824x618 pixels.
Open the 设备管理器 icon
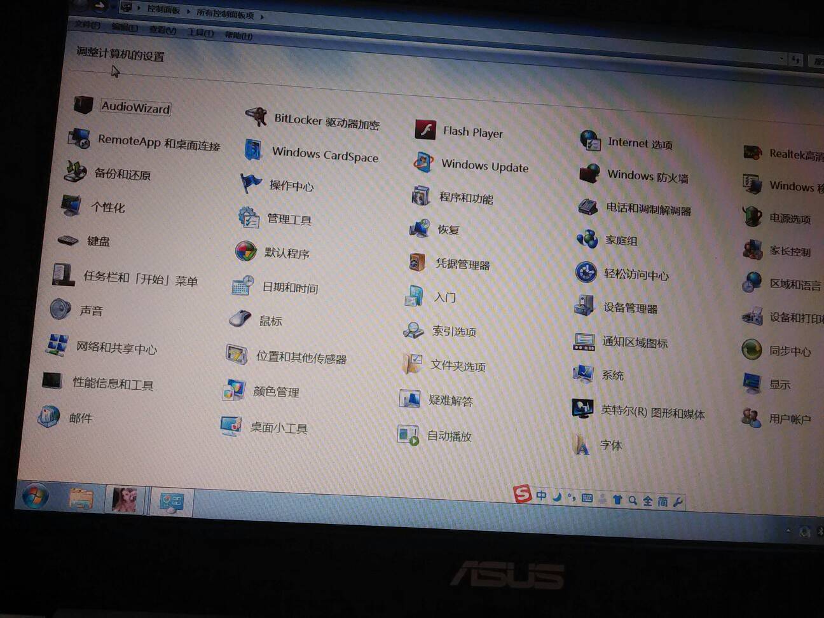click(584, 306)
